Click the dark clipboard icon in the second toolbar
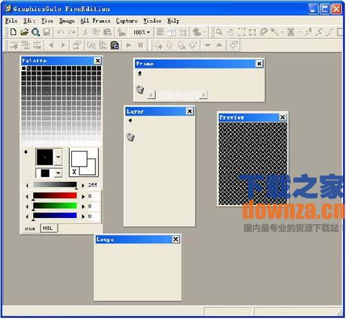The width and height of the screenshot is (346, 319). tap(115, 45)
